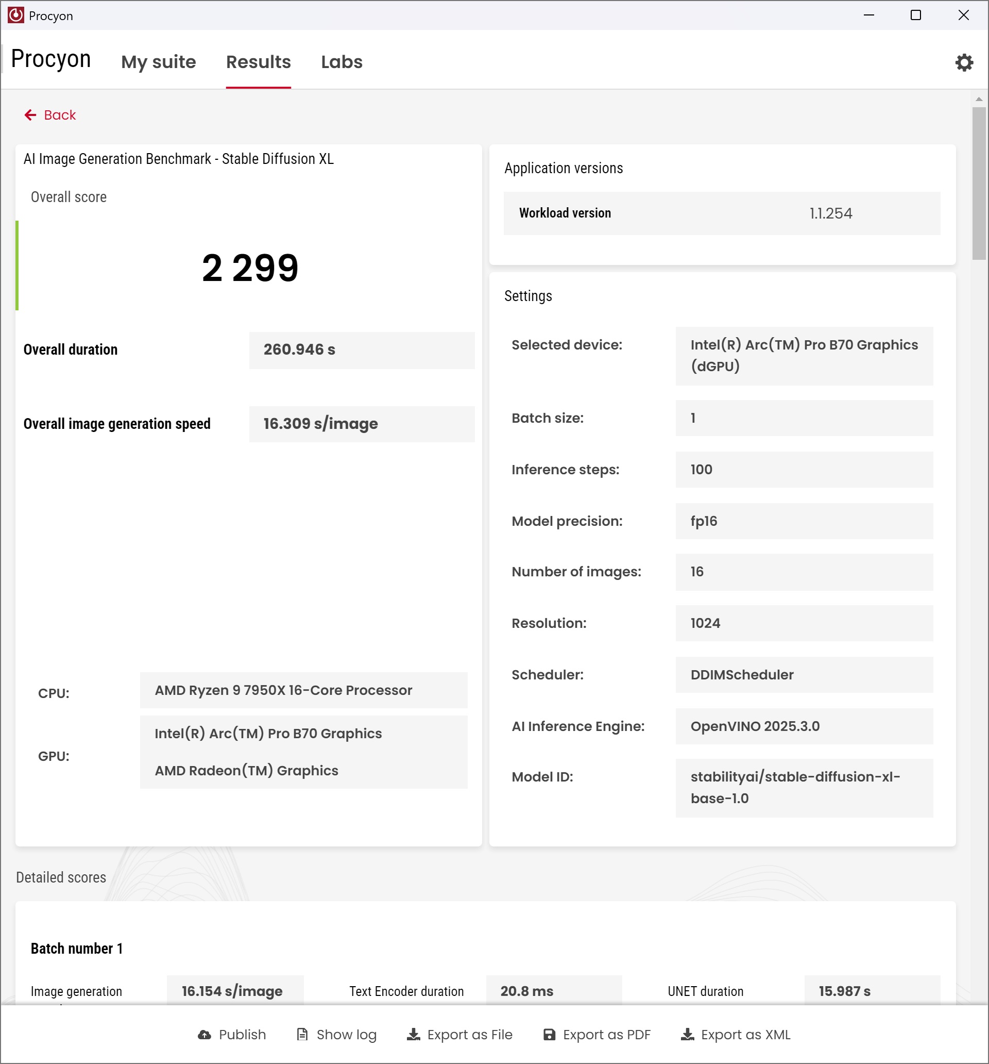The width and height of the screenshot is (989, 1064).
Task: Close the Procyon window
Action: coord(963,15)
